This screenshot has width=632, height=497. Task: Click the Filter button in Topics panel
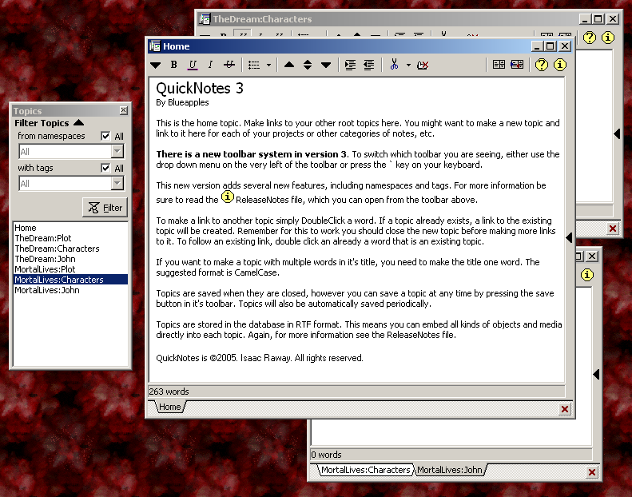tap(105, 208)
